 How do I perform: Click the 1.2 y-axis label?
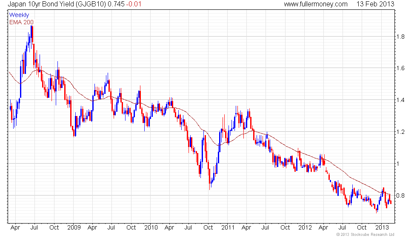(x=400, y=132)
